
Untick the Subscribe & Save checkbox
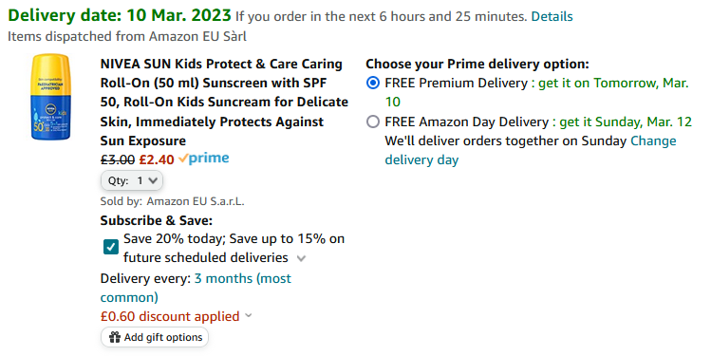pyautogui.click(x=111, y=247)
